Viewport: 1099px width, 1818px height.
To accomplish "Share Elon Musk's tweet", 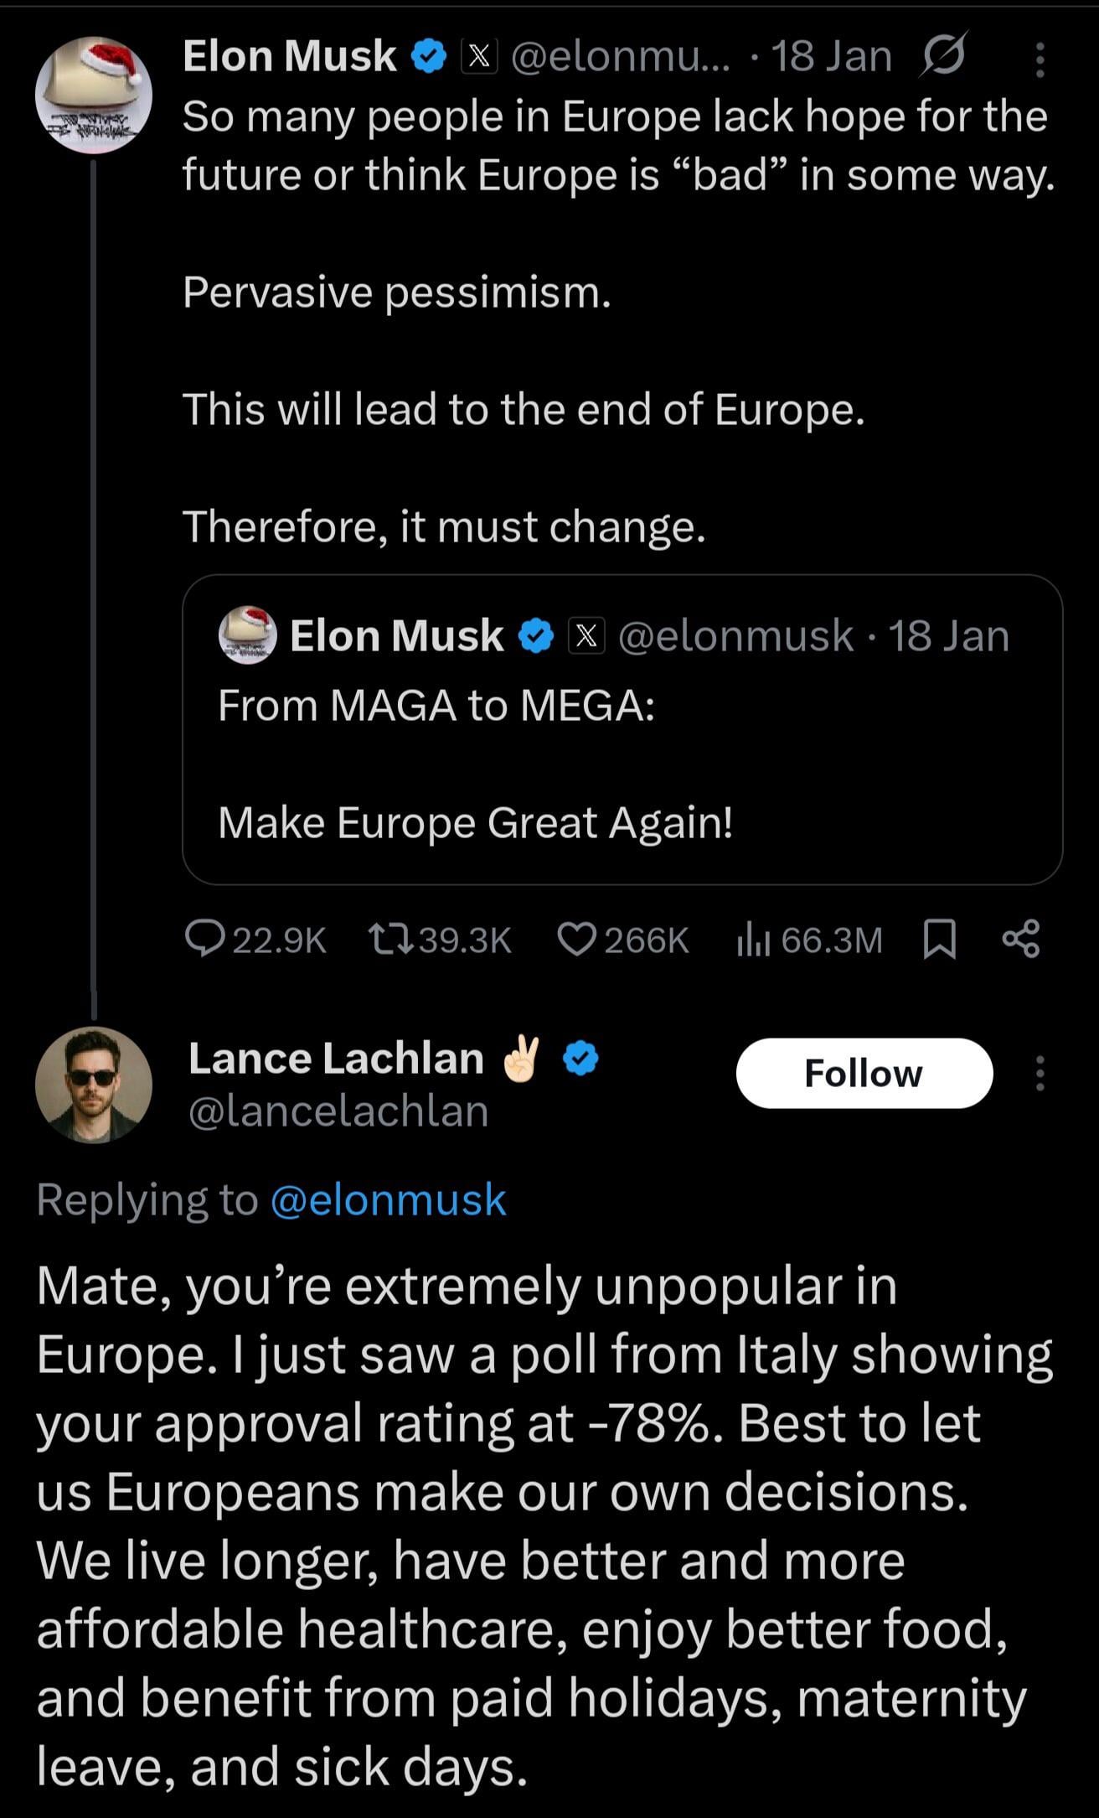I will point(1021,939).
